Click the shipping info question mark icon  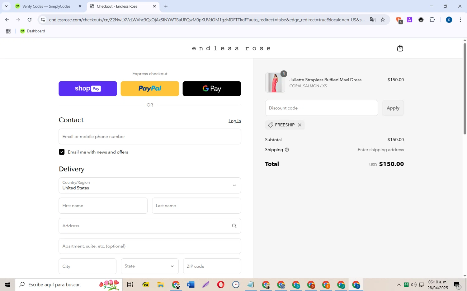287,150
